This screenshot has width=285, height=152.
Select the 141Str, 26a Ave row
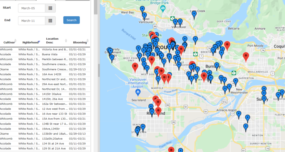(x=45, y=99)
